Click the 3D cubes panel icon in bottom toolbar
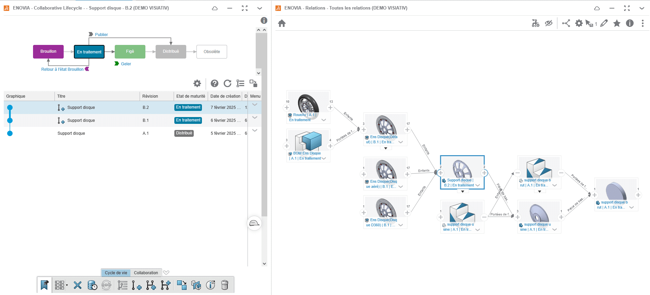 tap(196, 285)
